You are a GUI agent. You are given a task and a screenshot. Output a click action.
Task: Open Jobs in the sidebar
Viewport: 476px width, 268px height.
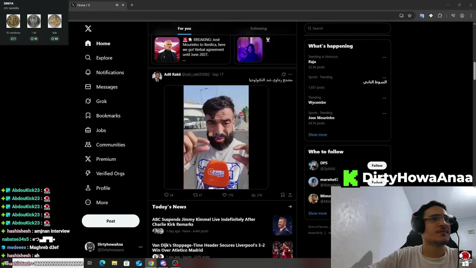coord(96,130)
